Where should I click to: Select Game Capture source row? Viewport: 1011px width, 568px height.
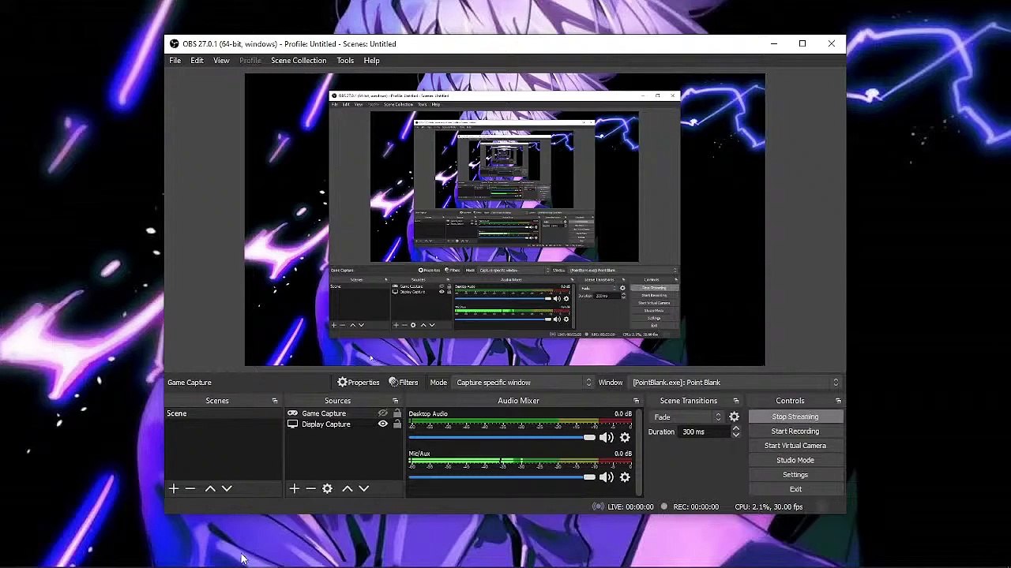(x=344, y=413)
